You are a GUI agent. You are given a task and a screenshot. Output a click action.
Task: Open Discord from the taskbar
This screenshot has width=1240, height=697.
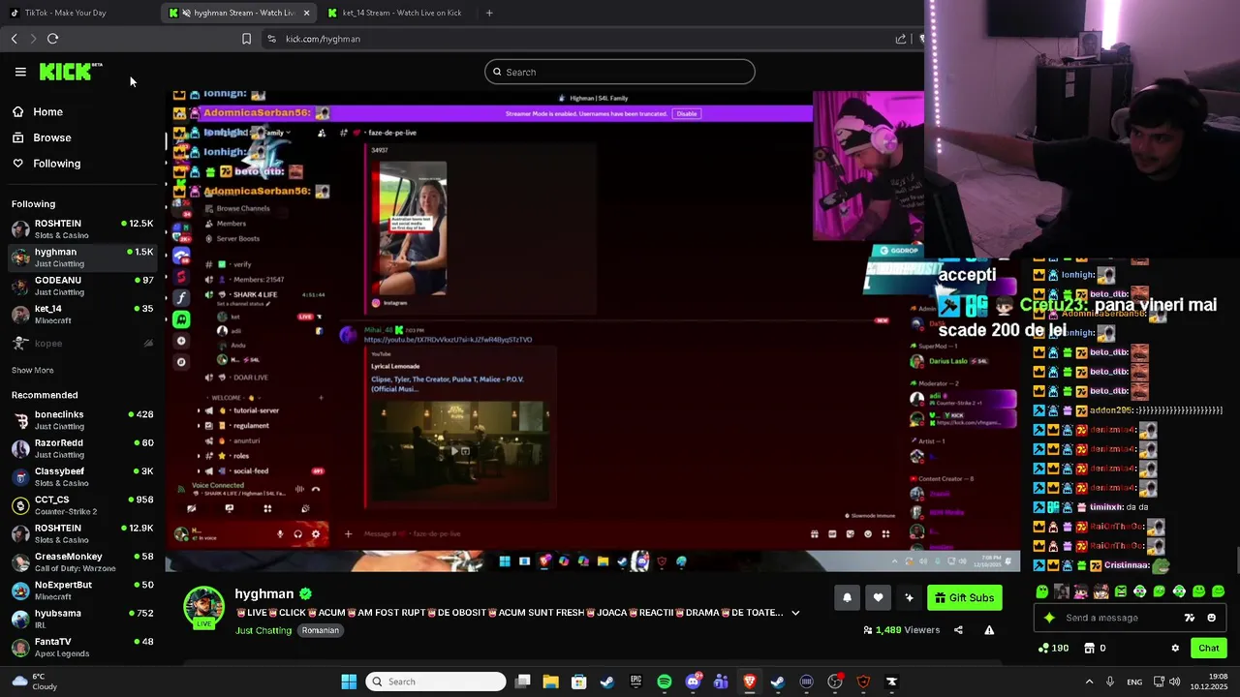click(x=693, y=682)
